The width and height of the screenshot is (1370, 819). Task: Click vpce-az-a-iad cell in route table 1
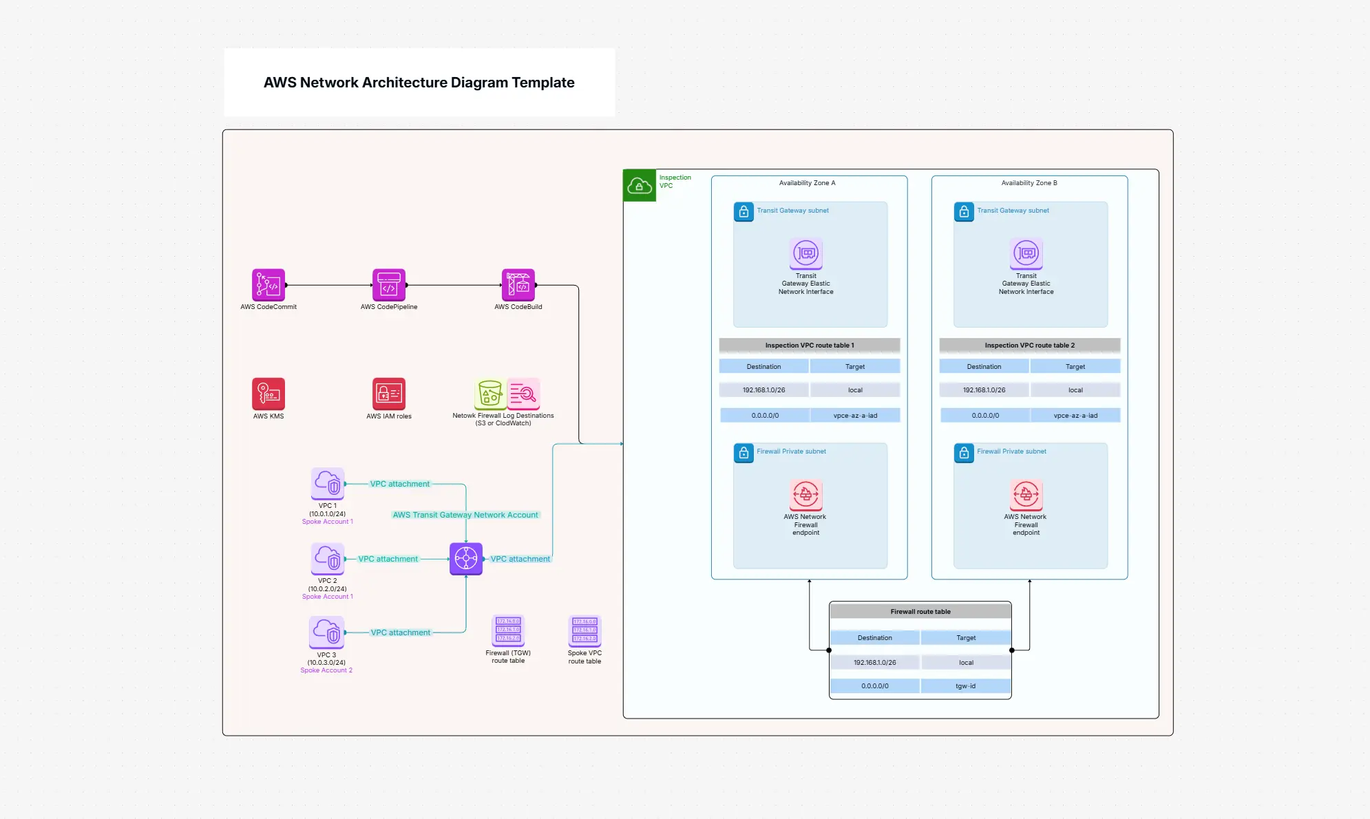pyautogui.click(x=855, y=415)
